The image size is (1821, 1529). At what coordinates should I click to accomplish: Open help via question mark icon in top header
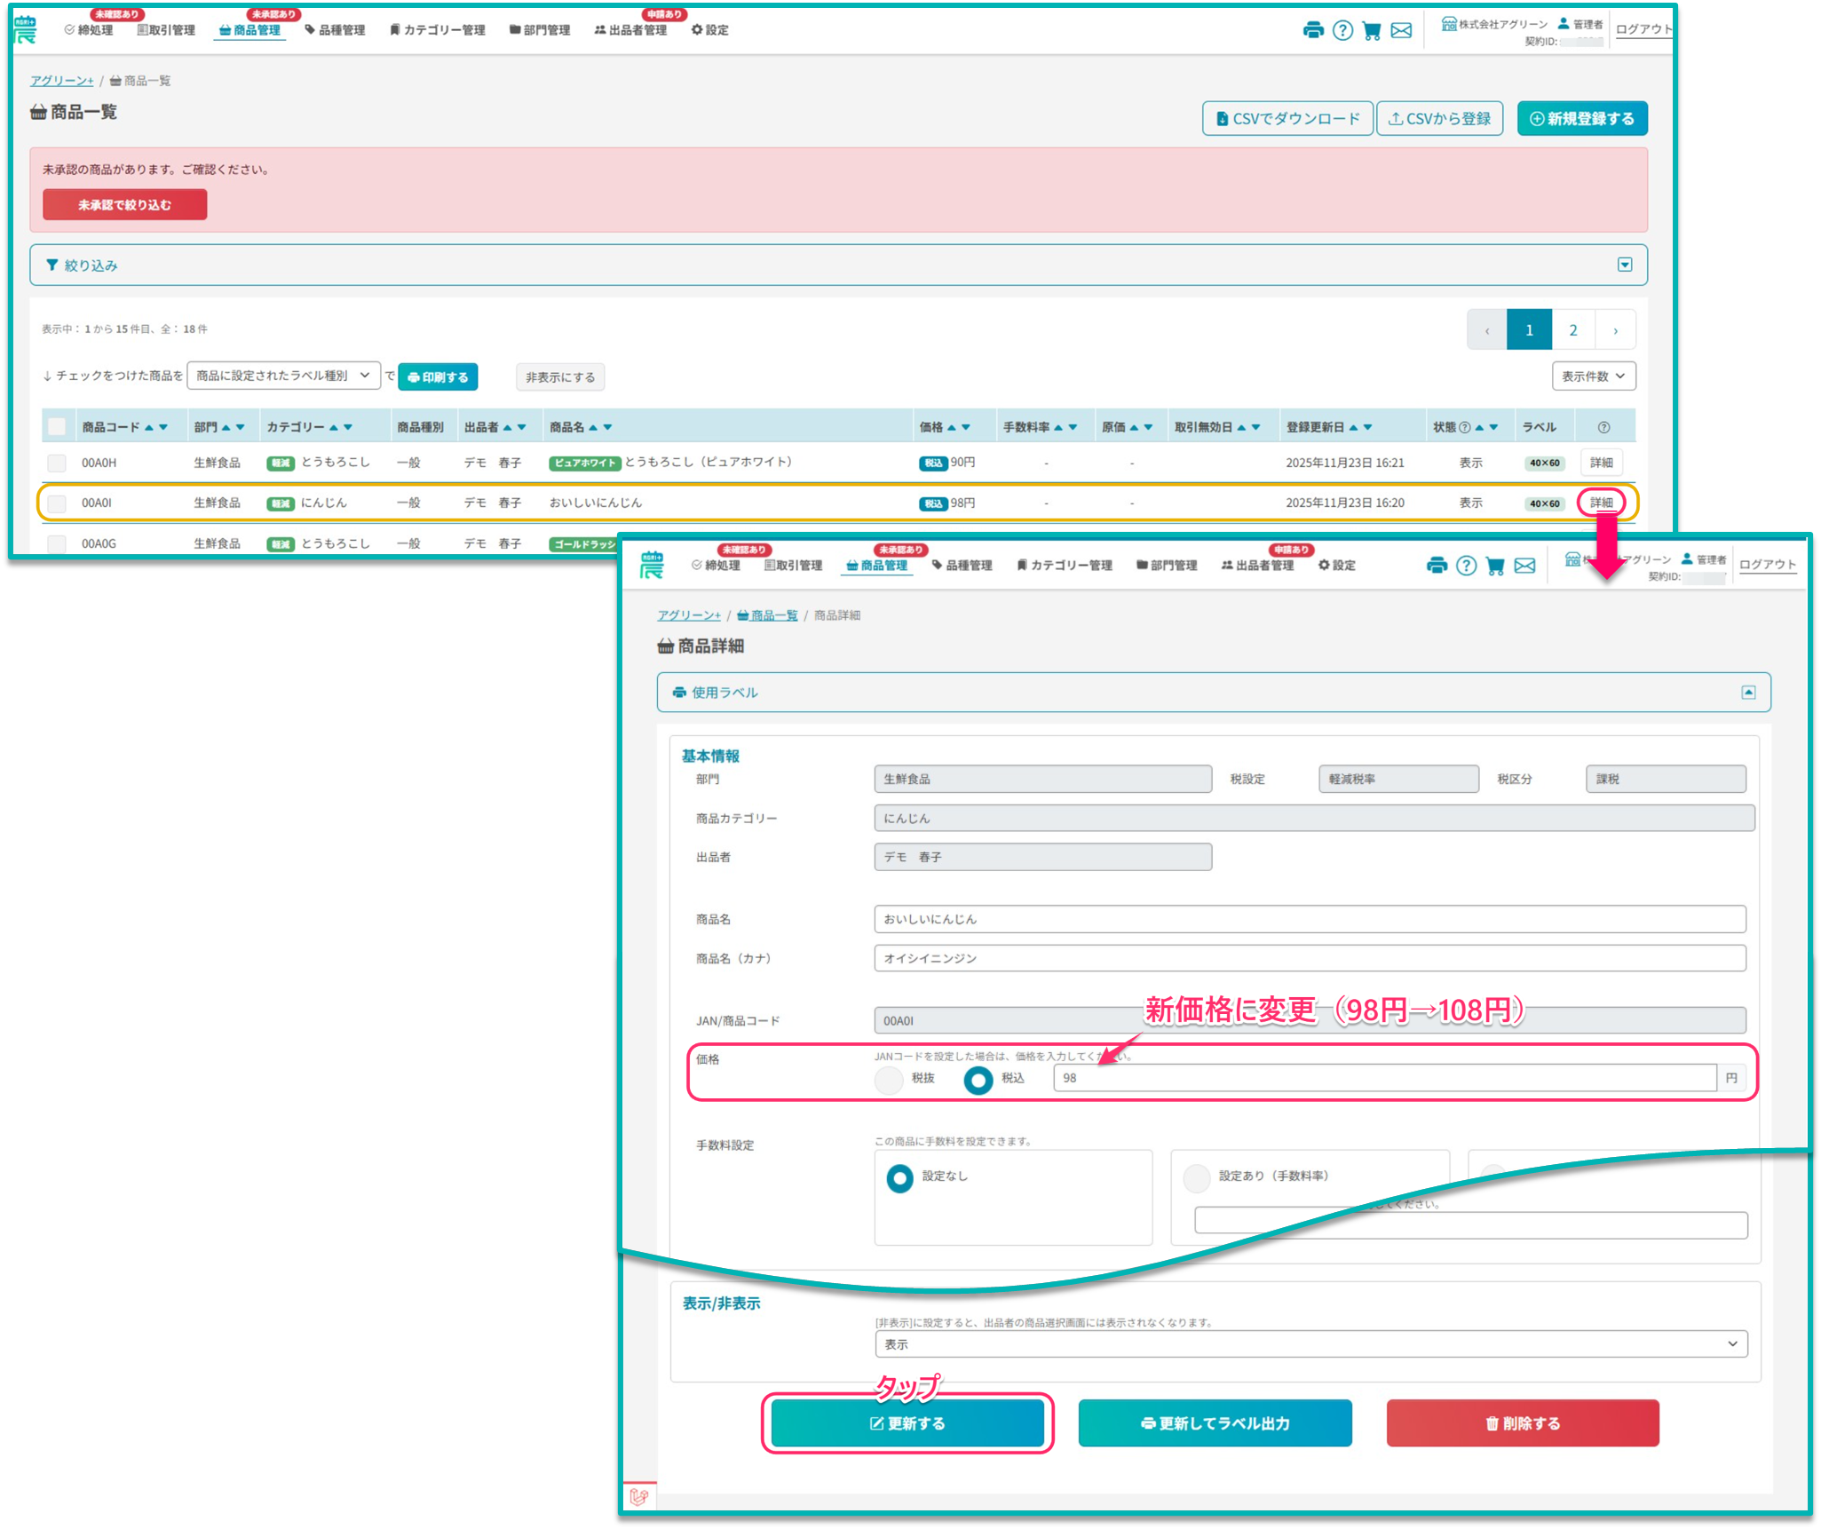pos(1342,30)
